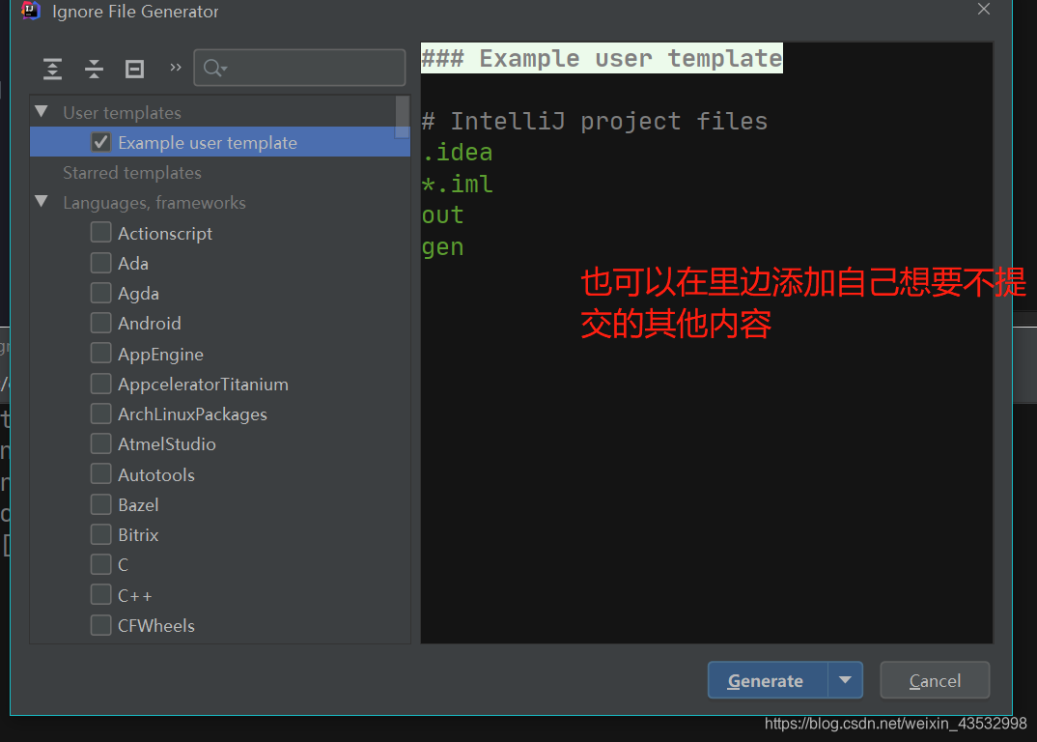Enable AtmelStudio checkbox

[100, 443]
